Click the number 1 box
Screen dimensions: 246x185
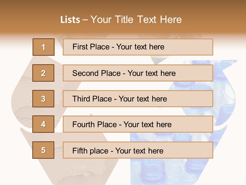44,47
